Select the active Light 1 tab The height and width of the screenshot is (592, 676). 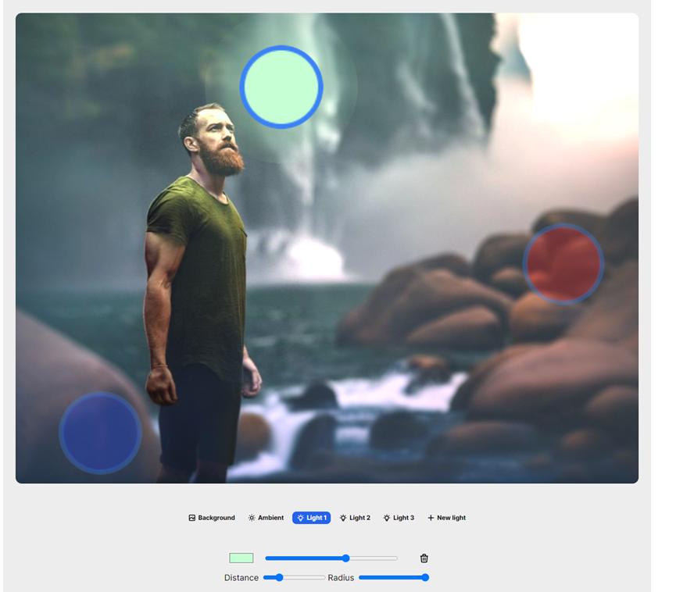311,518
